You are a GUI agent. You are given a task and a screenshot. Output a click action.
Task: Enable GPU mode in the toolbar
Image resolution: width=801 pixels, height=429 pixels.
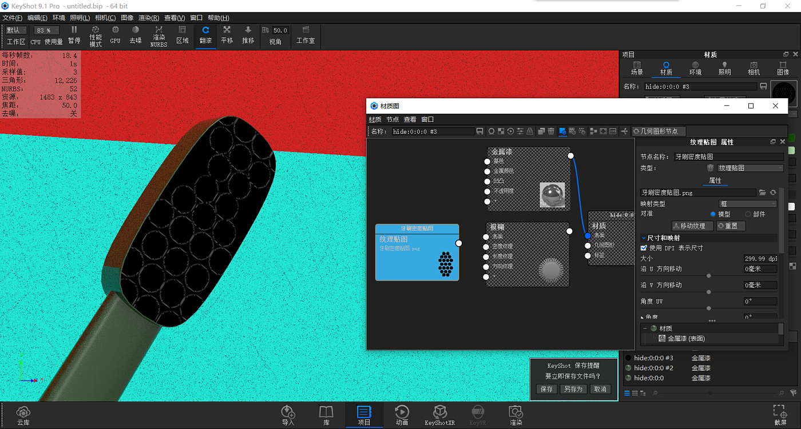pos(115,34)
